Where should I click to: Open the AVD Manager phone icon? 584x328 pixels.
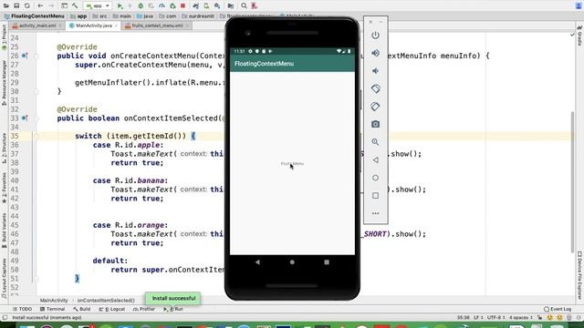pos(206,6)
